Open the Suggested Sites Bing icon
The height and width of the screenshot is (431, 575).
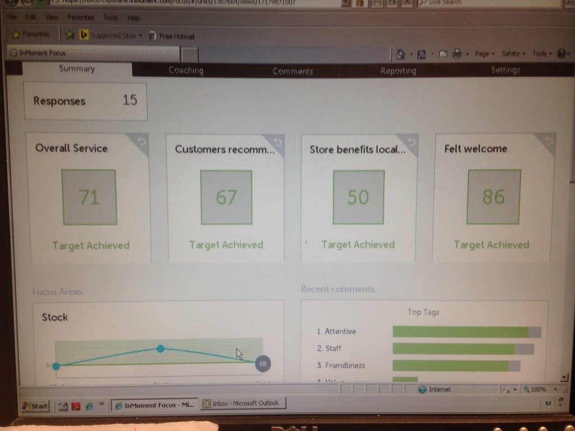84,35
